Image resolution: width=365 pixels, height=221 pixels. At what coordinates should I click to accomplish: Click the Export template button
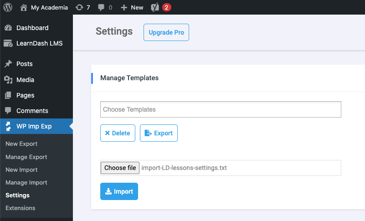pyautogui.click(x=159, y=133)
